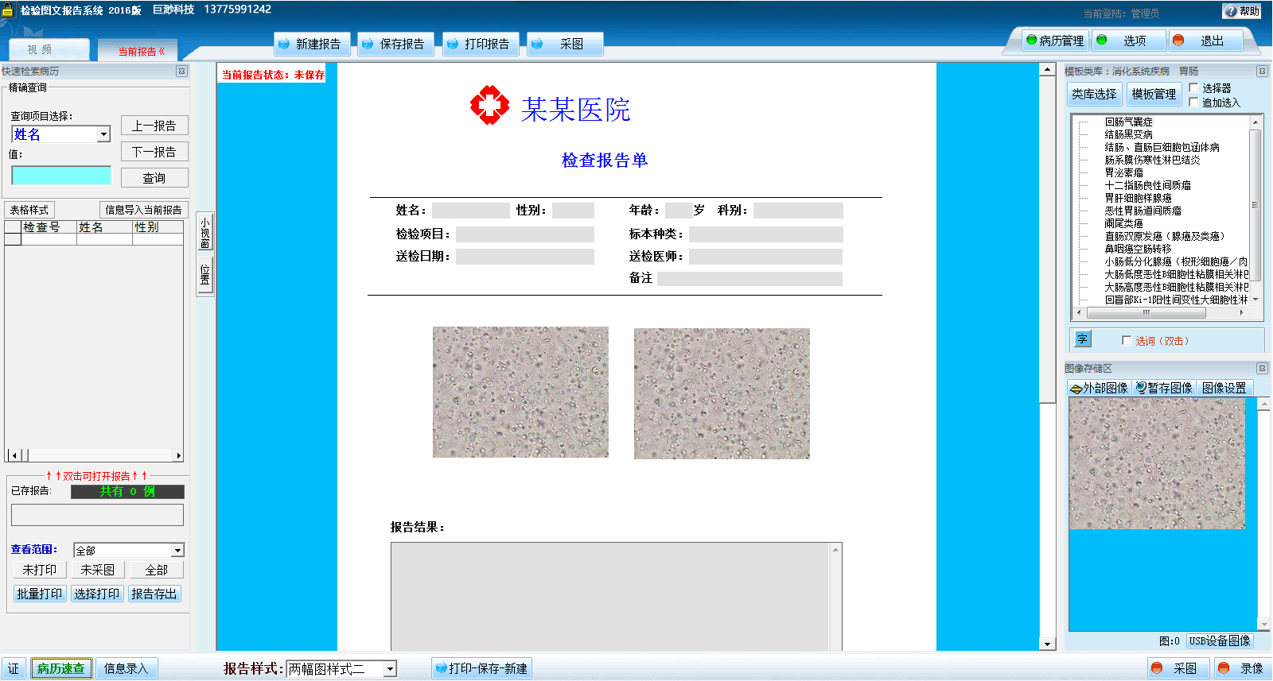Viewport: 1273px width, 681px height.
Task: Click the report page scroll down arrow
Action: pyautogui.click(x=1047, y=644)
